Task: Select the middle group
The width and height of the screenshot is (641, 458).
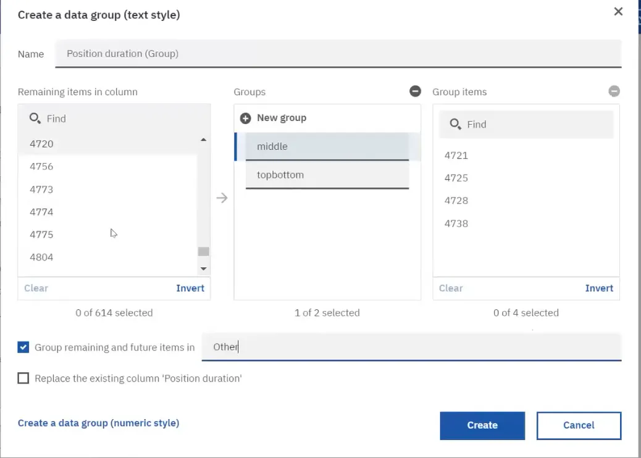Action: (327, 147)
